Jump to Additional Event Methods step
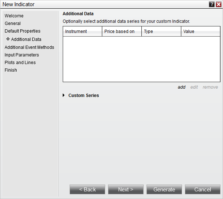 29,47
